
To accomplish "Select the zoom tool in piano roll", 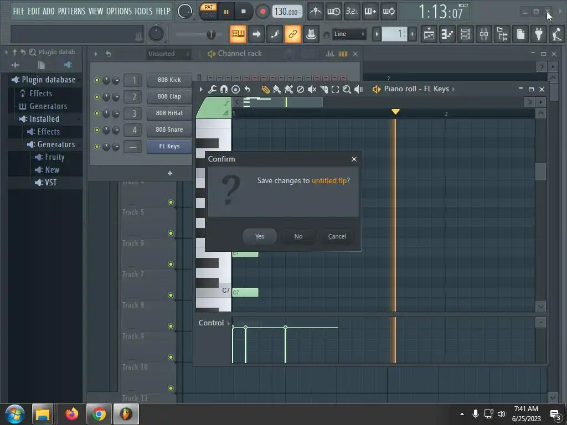I will click(347, 89).
